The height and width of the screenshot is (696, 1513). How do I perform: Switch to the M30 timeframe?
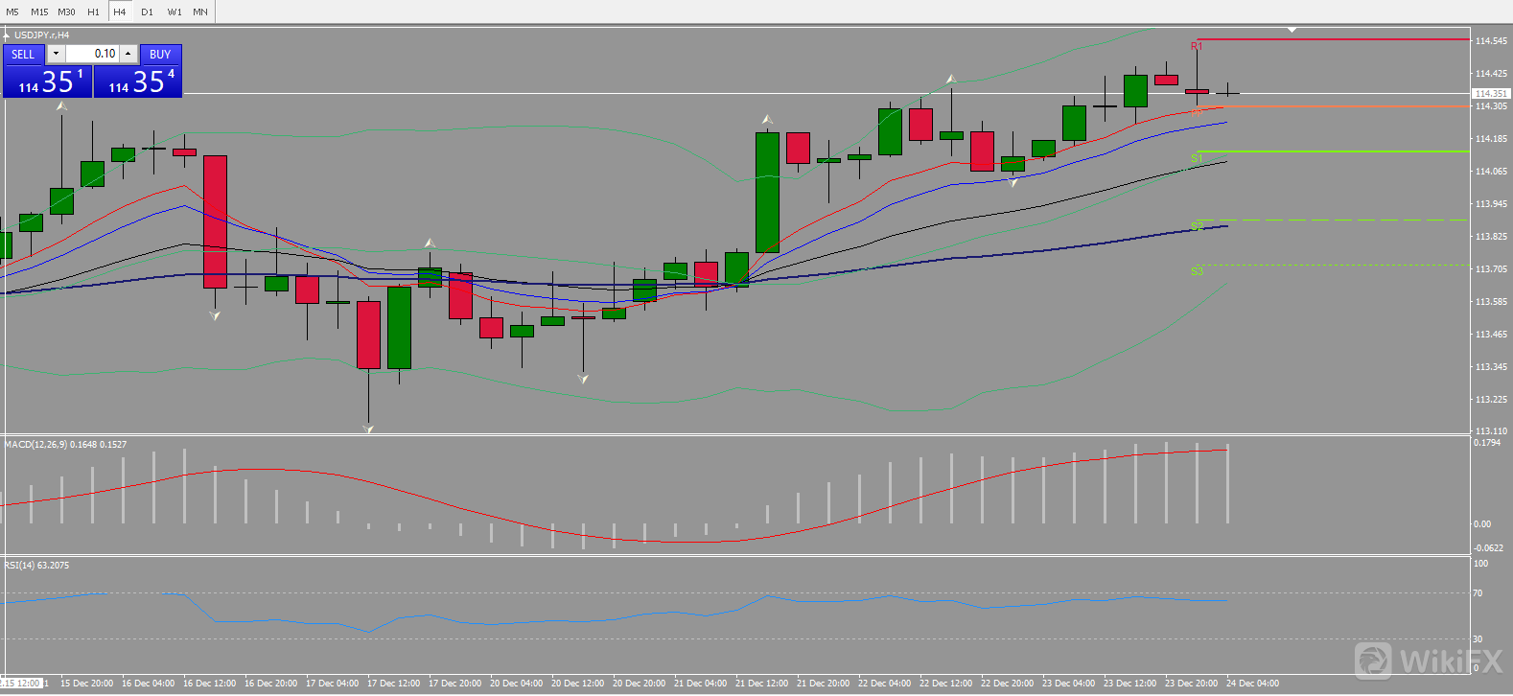click(x=66, y=12)
